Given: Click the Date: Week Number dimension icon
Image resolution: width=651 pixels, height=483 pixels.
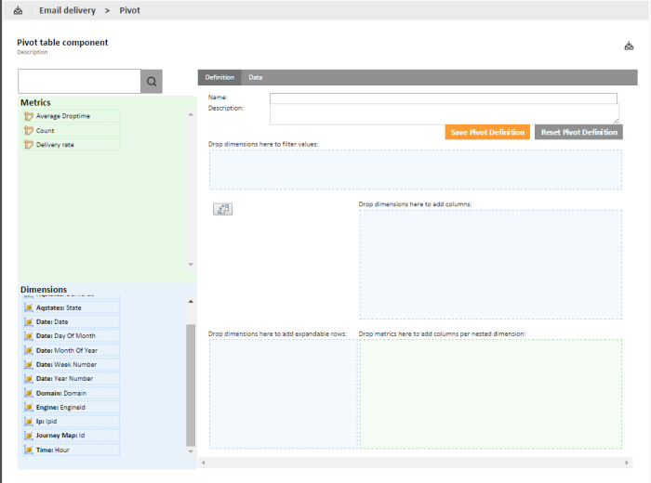Looking at the screenshot, I should coord(29,364).
